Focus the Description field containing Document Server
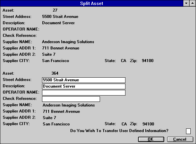This screenshot has height=144, width=196. pos(84,86)
